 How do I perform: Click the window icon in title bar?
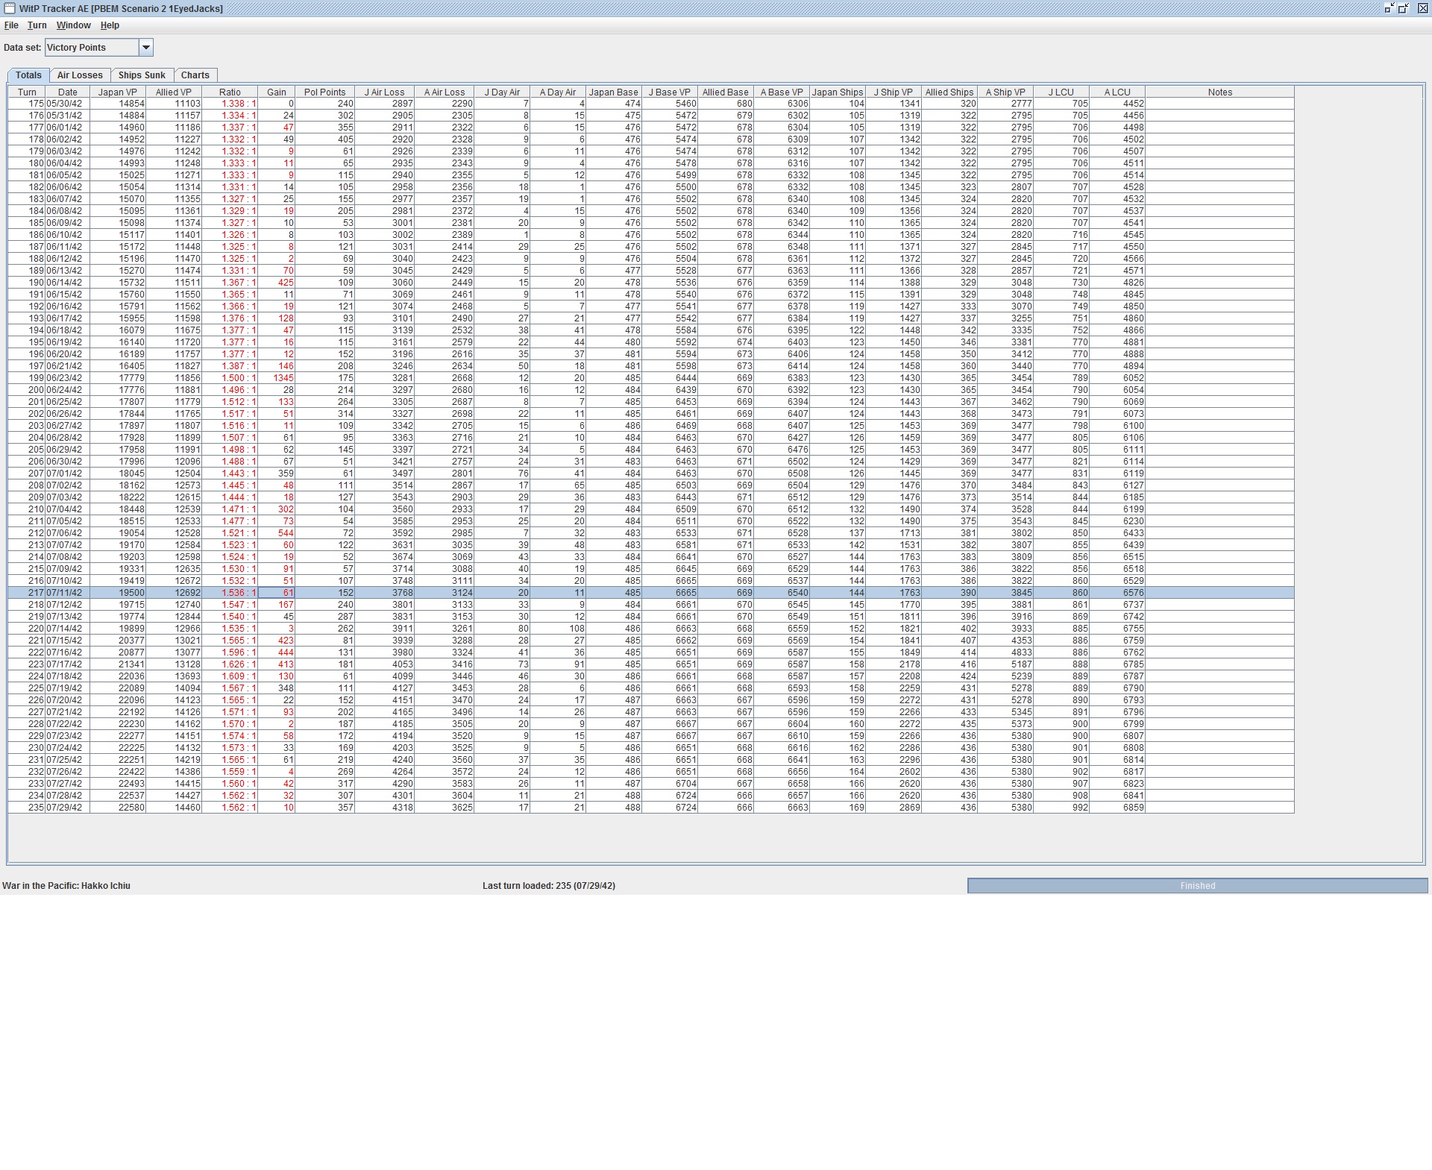coord(9,9)
